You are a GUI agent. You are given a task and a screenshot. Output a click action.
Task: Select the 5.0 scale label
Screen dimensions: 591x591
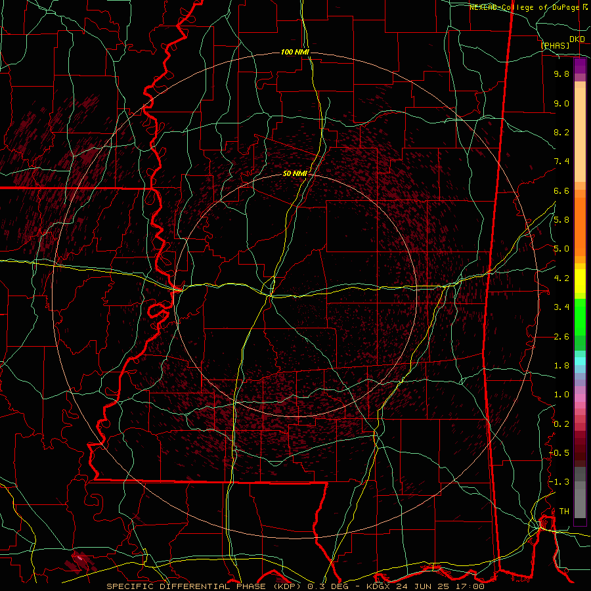561,249
